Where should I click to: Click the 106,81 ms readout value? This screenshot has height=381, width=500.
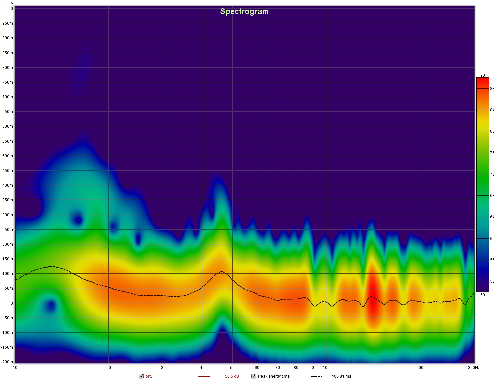pyautogui.click(x=341, y=376)
